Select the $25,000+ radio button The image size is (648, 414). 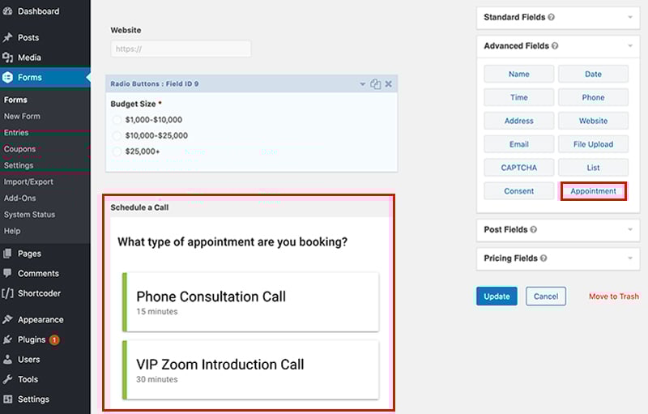[117, 152]
